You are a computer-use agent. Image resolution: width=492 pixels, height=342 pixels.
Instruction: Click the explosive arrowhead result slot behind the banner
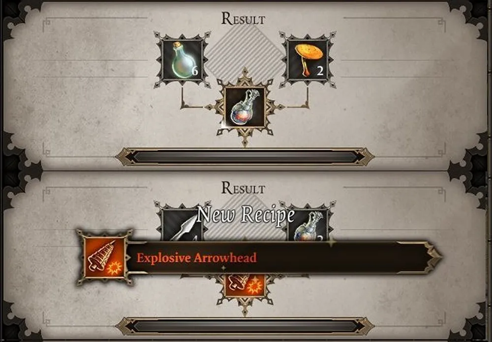pyautogui.click(x=245, y=285)
